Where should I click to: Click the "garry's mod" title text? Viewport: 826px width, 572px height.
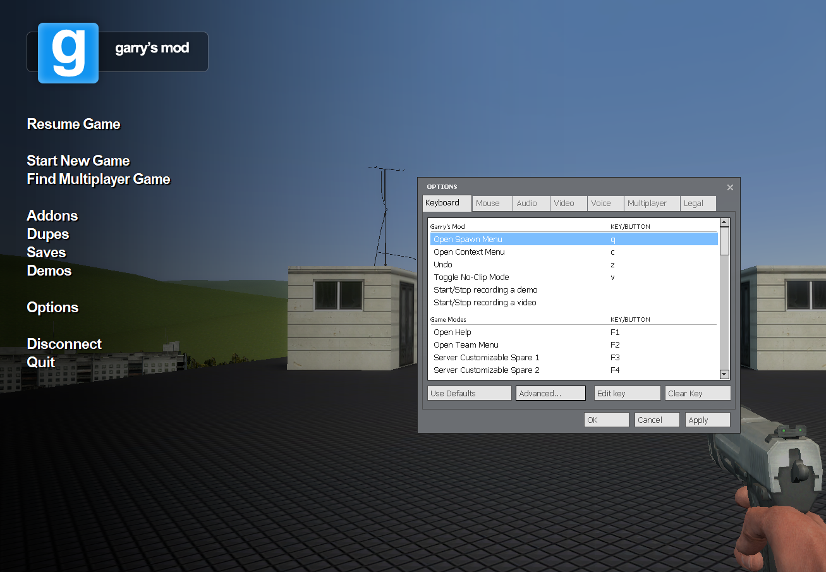coord(152,49)
